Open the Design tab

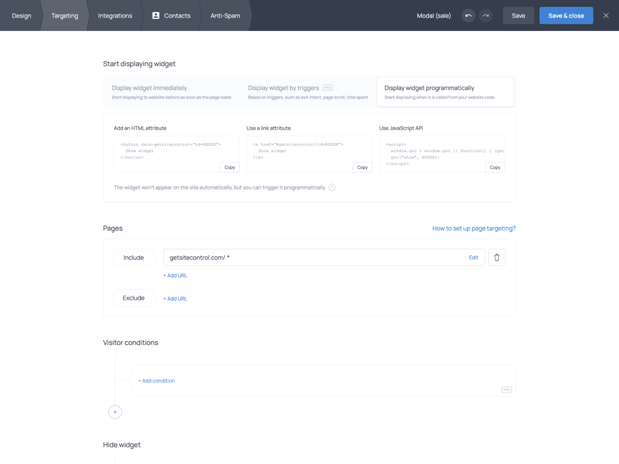point(21,15)
